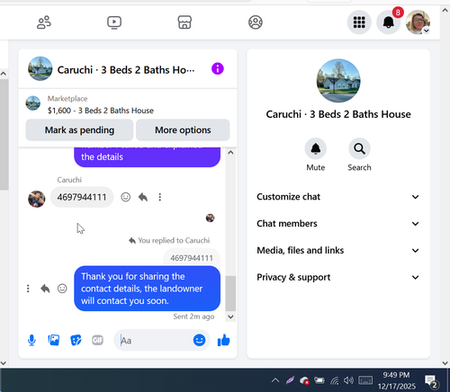Open the Wi-Fi network tray icon

(335, 380)
